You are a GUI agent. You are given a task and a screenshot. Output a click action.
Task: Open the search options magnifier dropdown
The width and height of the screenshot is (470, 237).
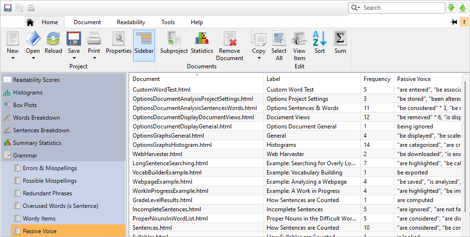[x=355, y=8]
